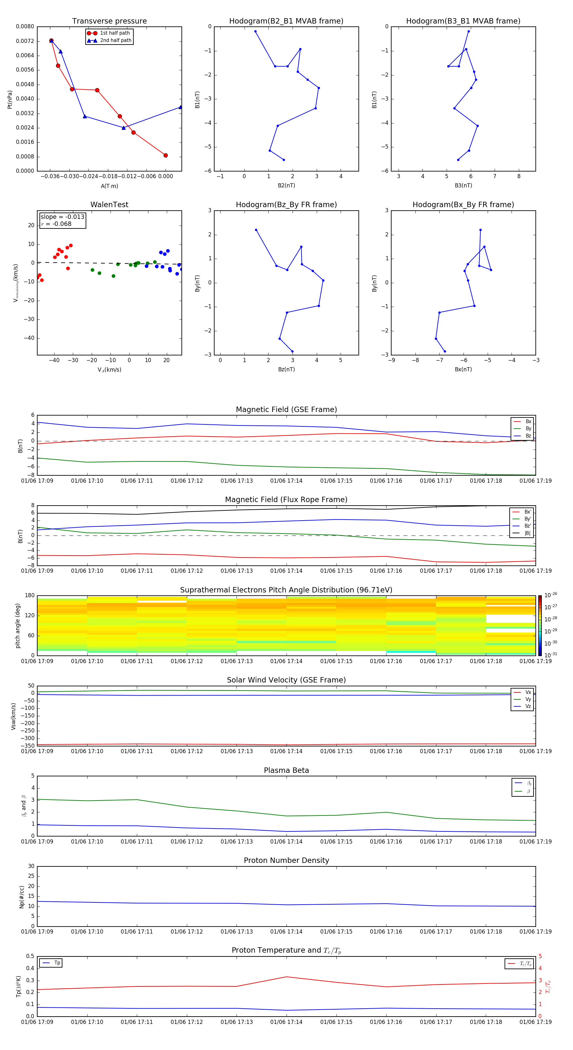This screenshot has width=573, height=1050.
Task: Click the "Proton Temperature and Te/Tp" title
Action: coord(286,950)
